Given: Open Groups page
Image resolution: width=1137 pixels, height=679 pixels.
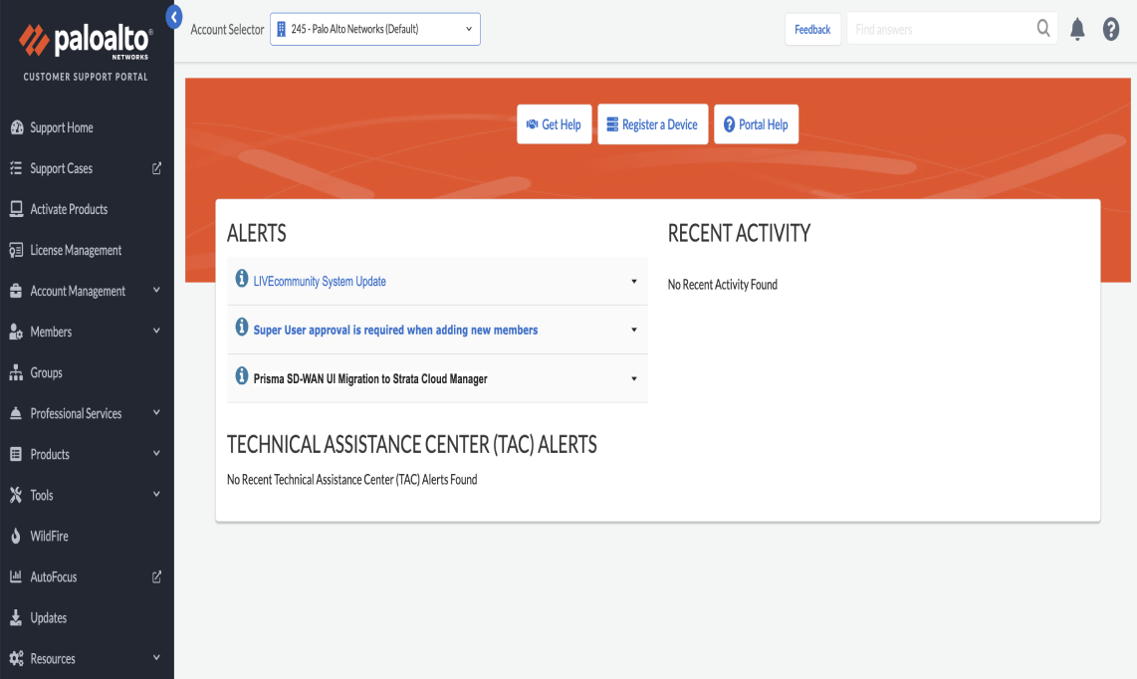Looking at the screenshot, I should pyautogui.click(x=47, y=373).
